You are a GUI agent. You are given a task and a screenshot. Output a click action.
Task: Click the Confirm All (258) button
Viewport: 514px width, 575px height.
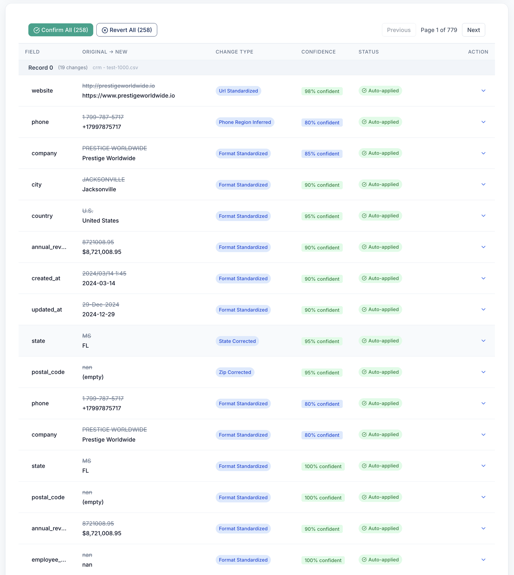click(x=61, y=30)
